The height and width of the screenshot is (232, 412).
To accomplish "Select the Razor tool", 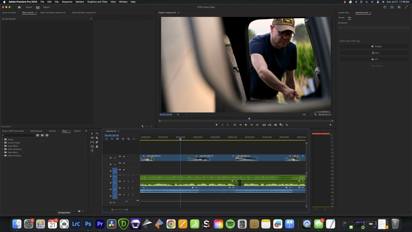I will 97,138.
